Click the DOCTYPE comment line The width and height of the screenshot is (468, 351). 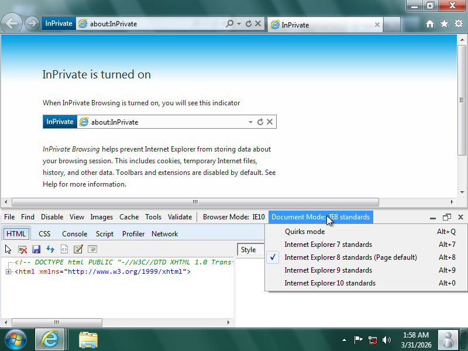click(123, 262)
